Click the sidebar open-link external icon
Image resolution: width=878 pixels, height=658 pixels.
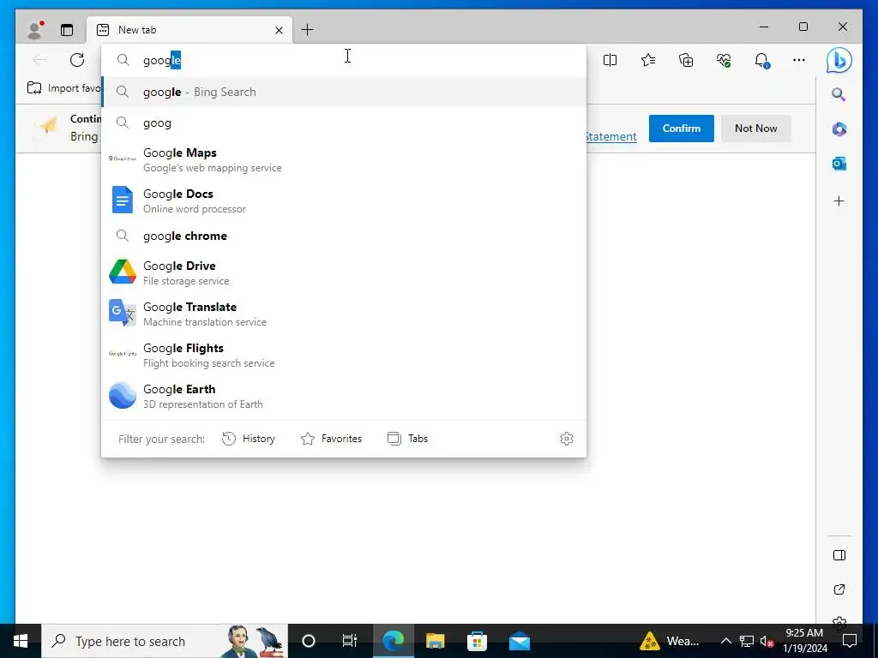839,589
